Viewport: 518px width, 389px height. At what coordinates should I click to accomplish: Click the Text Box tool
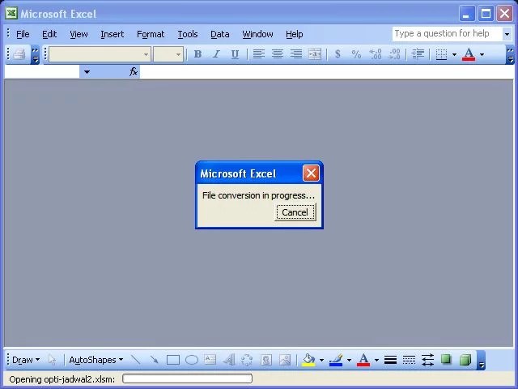(x=210, y=360)
